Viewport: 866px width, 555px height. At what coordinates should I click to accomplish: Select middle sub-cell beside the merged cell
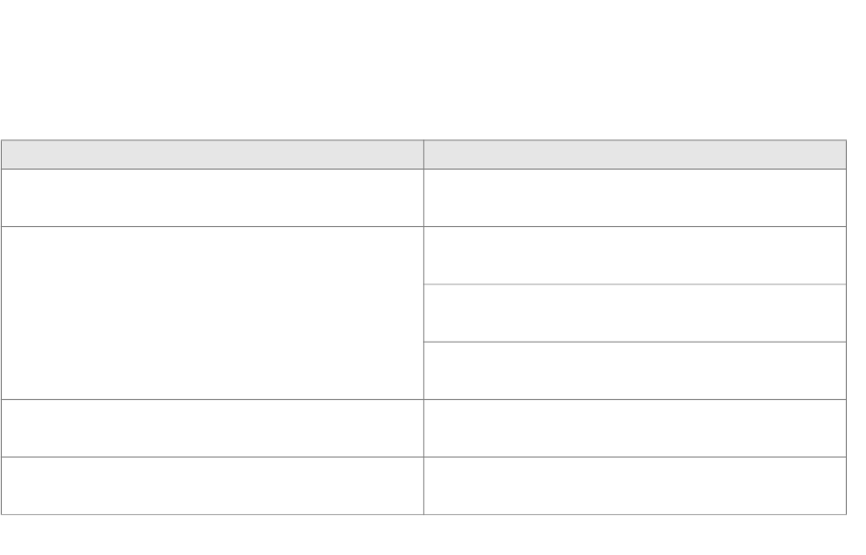[x=634, y=313]
